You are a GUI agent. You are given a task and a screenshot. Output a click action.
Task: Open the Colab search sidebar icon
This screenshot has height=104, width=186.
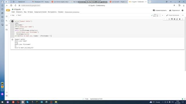[7, 21]
